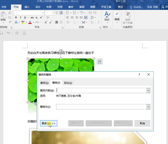Image resolution: width=168 pixels, height=144 pixels.
Task: Click the sort A-Z icon
Action: click(x=92, y=22)
